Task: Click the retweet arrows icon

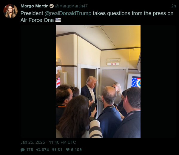Action: coord(38,150)
